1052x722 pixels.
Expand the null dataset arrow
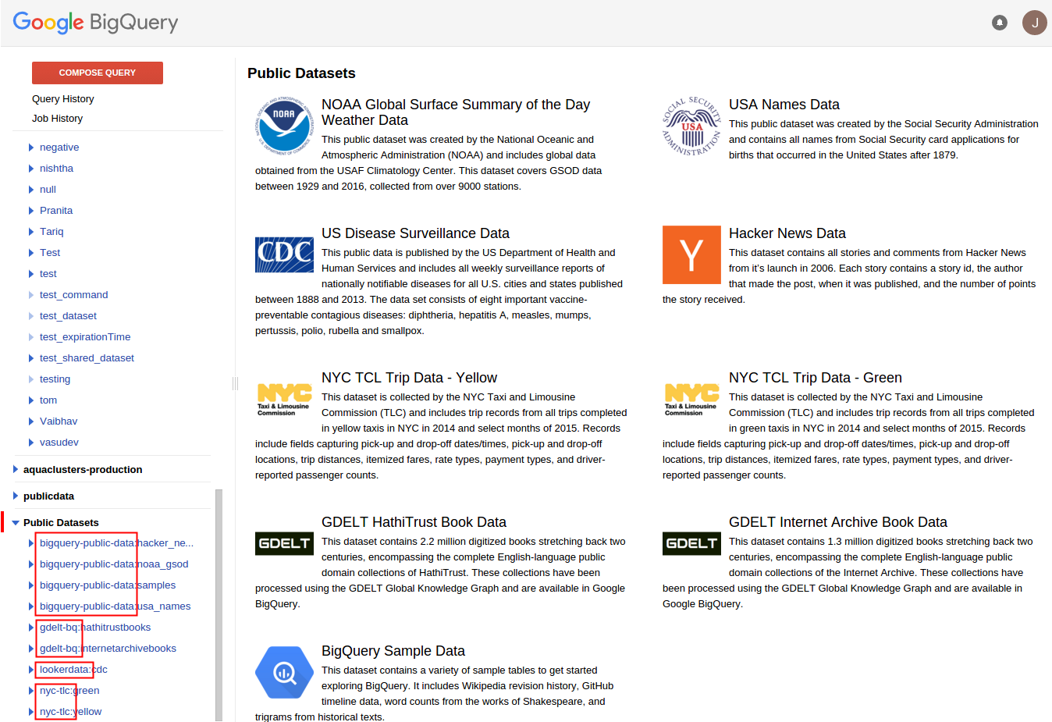[x=31, y=190]
